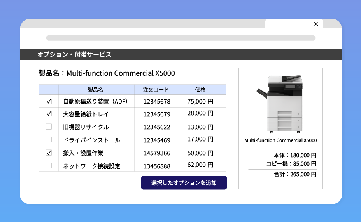Click the 注文コード column header
The height and width of the screenshot is (222, 361).
tap(156, 90)
